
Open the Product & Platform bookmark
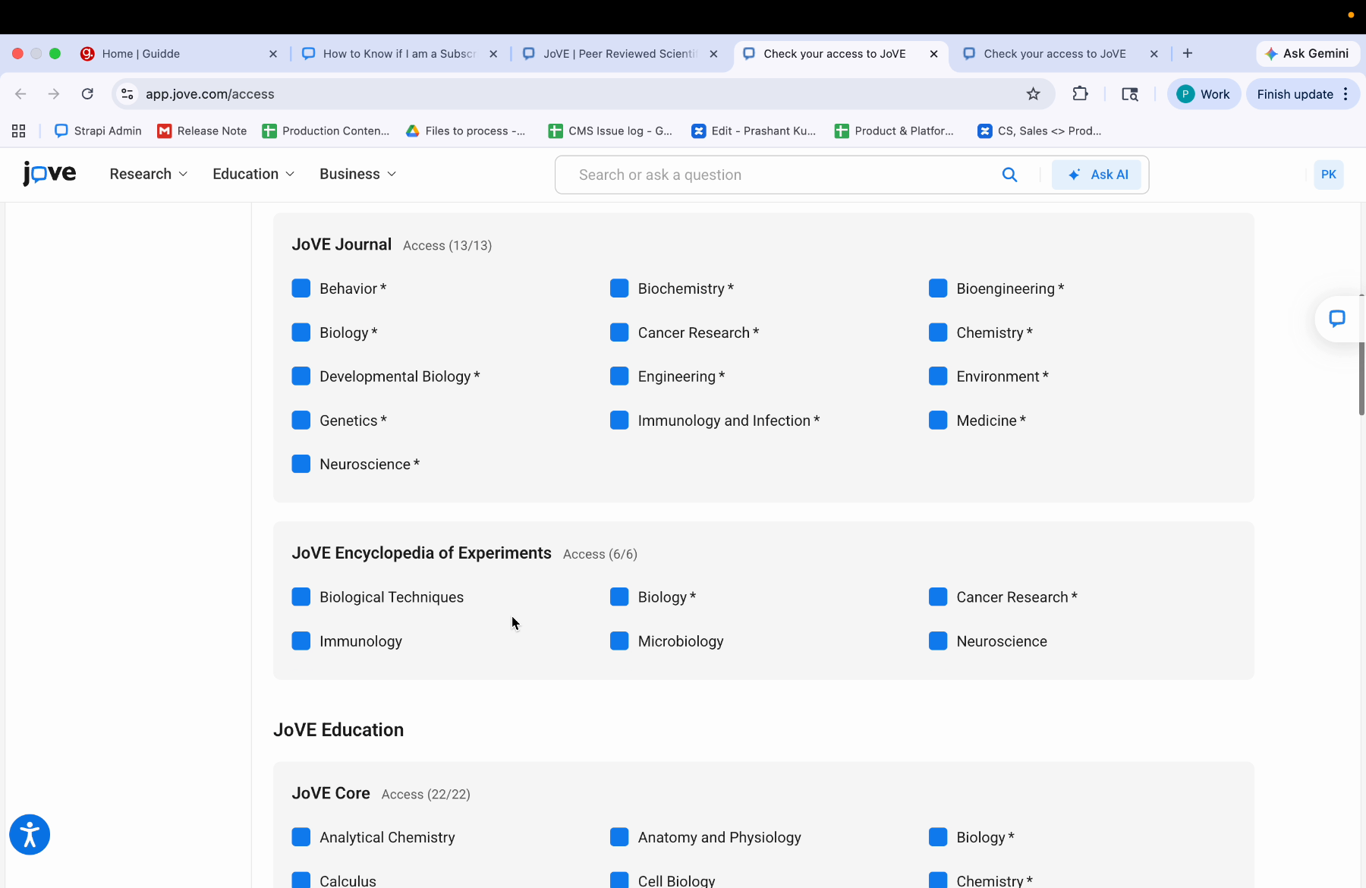tap(894, 131)
